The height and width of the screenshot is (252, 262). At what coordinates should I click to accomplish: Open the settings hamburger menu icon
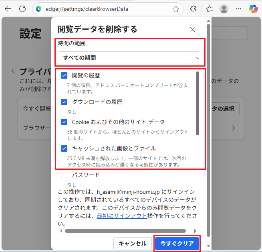(13, 33)
